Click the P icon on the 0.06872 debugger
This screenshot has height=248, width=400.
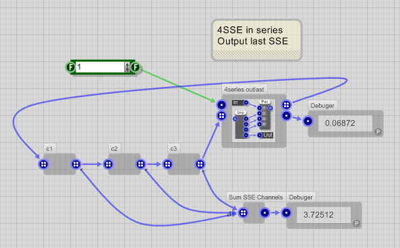click(x=378, y=132)
